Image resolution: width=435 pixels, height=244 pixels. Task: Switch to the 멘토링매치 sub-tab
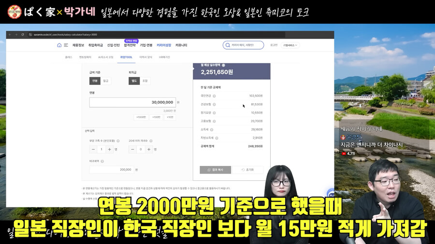pyautogui.click(x=85, y=57)
